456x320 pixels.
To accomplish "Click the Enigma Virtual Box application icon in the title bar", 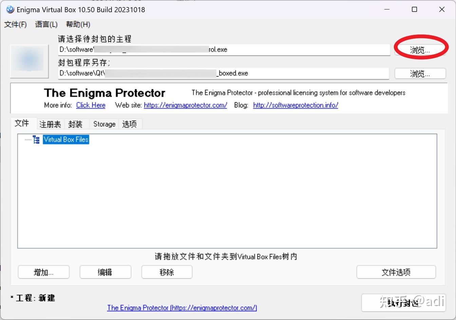I will point(10,9).
